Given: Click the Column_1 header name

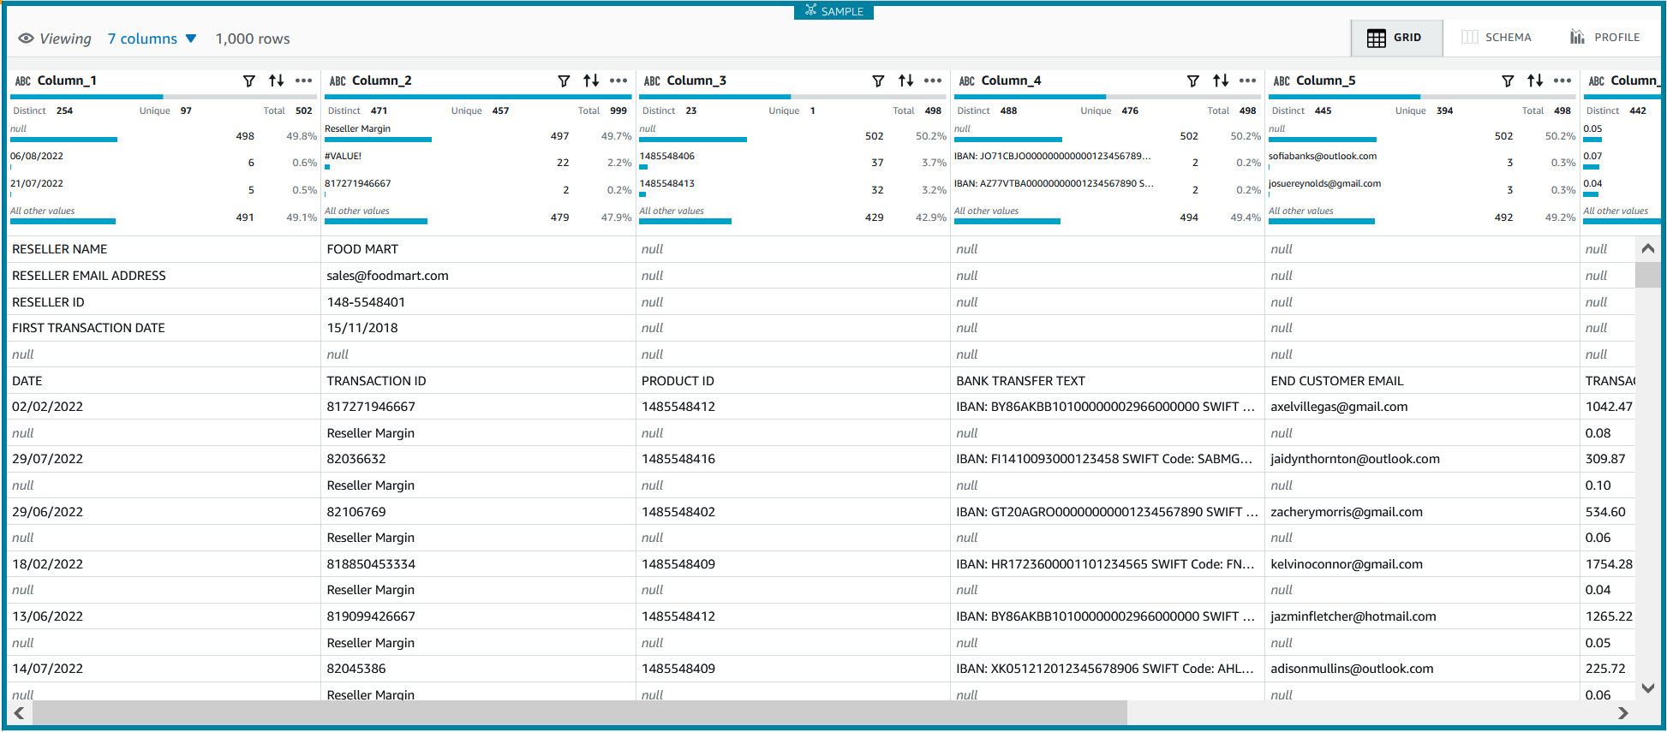Looking at the screenshot, I should tap(67, 80).
